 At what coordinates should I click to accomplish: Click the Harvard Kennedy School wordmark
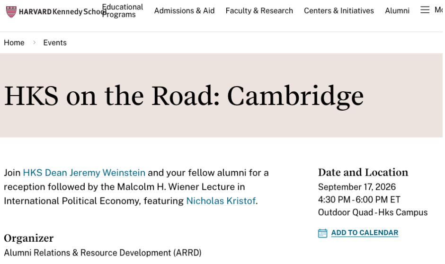point(62,12)
